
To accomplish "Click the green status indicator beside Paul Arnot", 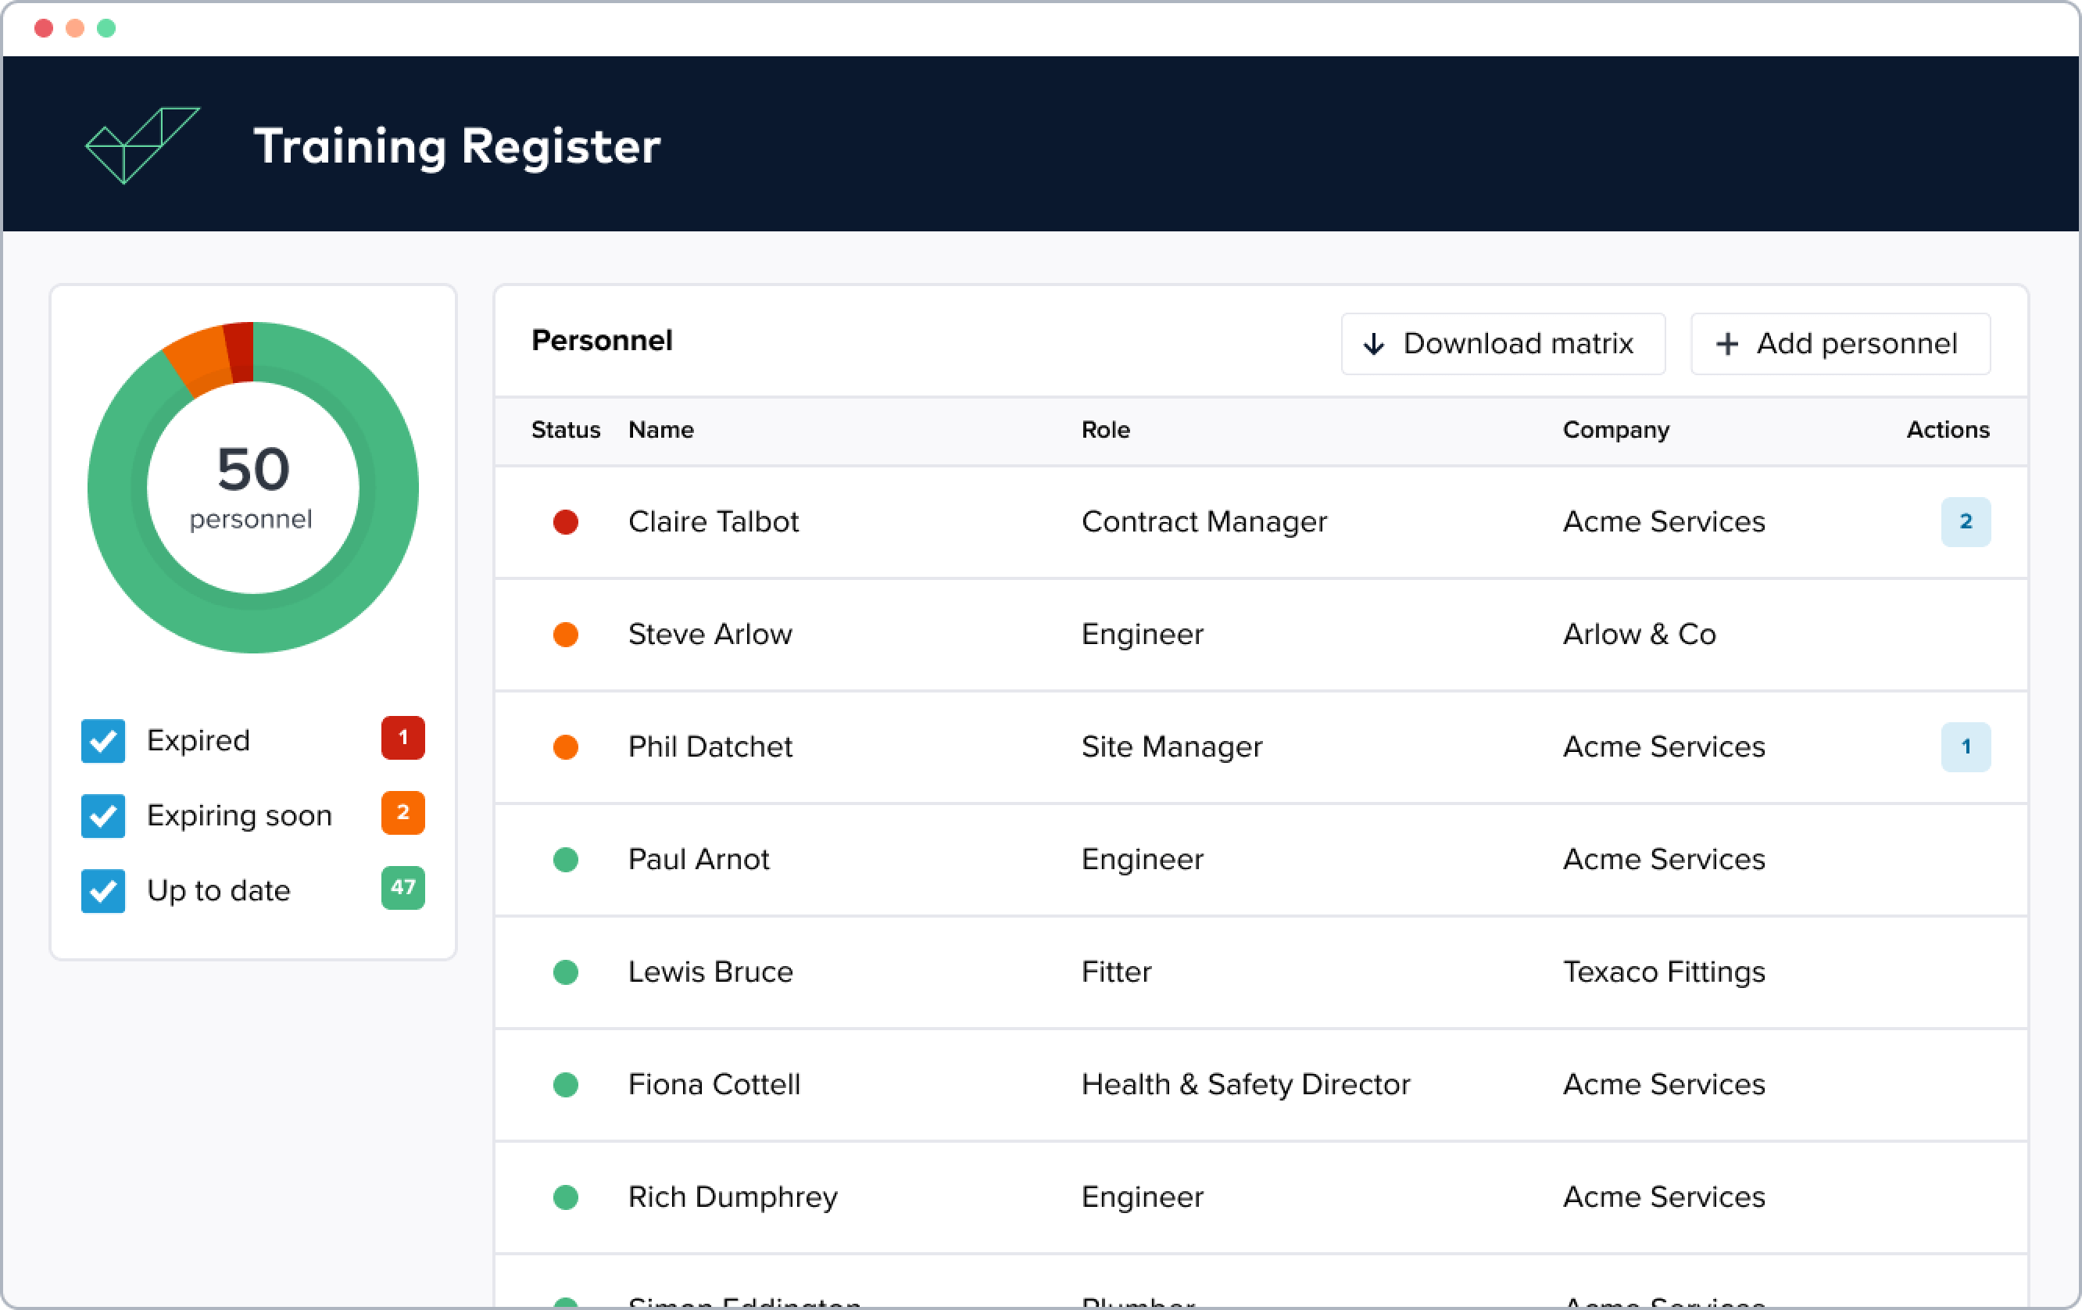I will (567, 860).
